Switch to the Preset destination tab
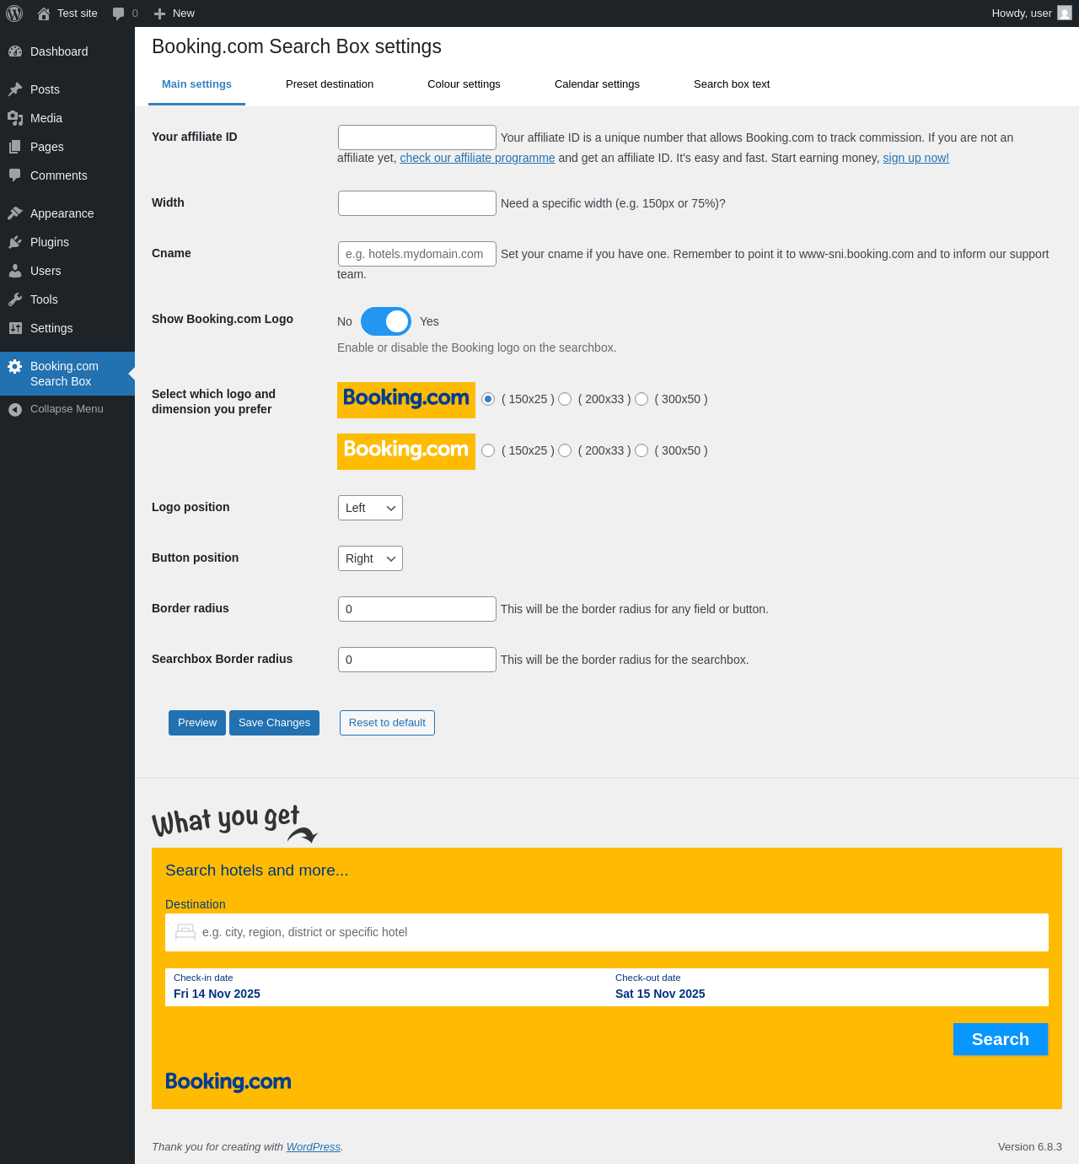The height and width of the screenshot is (1164, 1079). [x=330, y=84]
